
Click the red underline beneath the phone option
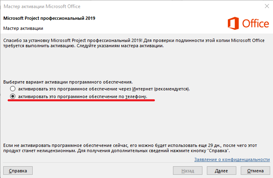coord(81,101)
